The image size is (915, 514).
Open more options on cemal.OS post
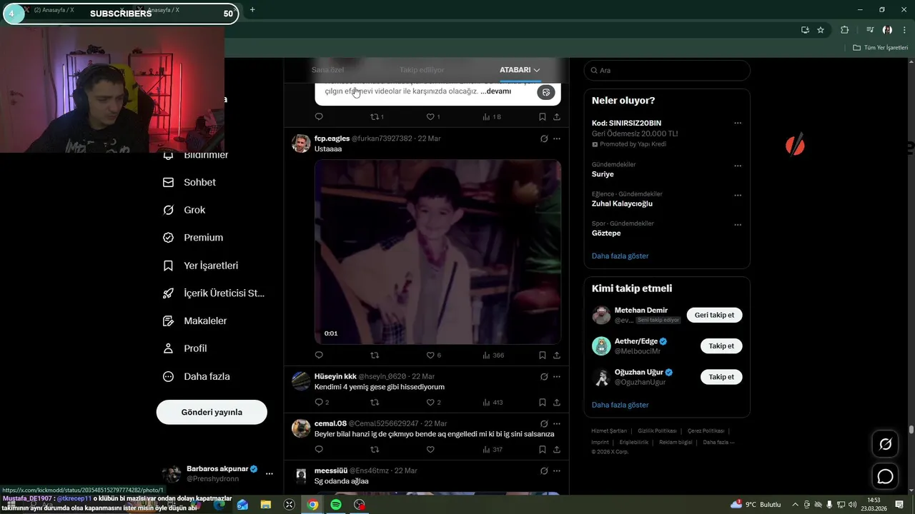(x=557, y=423)
